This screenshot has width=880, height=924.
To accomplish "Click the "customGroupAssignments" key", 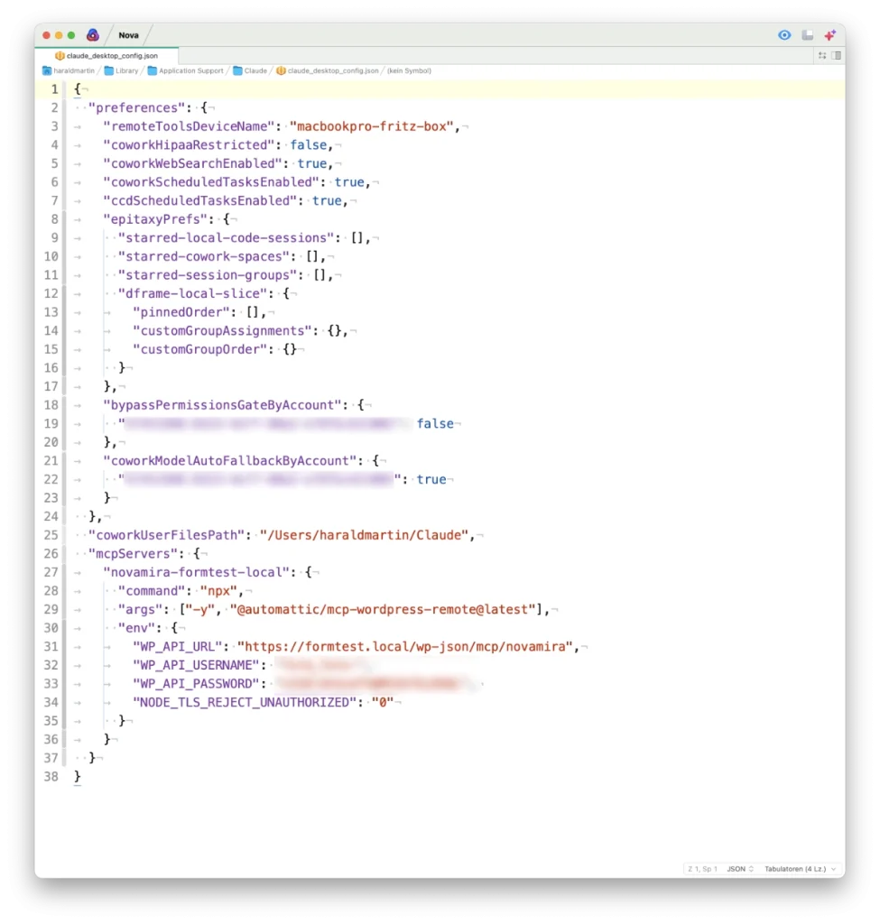I will point(222,330).
